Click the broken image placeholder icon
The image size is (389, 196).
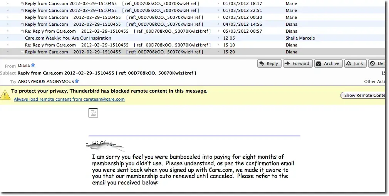point(93,113)
